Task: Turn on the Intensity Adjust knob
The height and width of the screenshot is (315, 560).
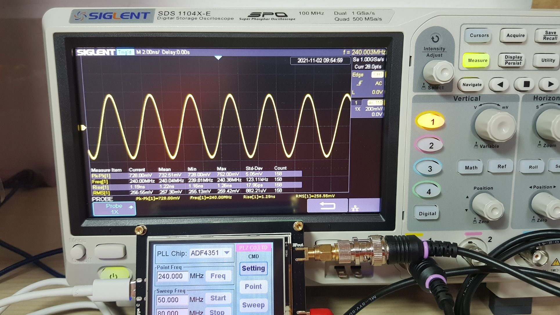Action: tap(438, 72)
